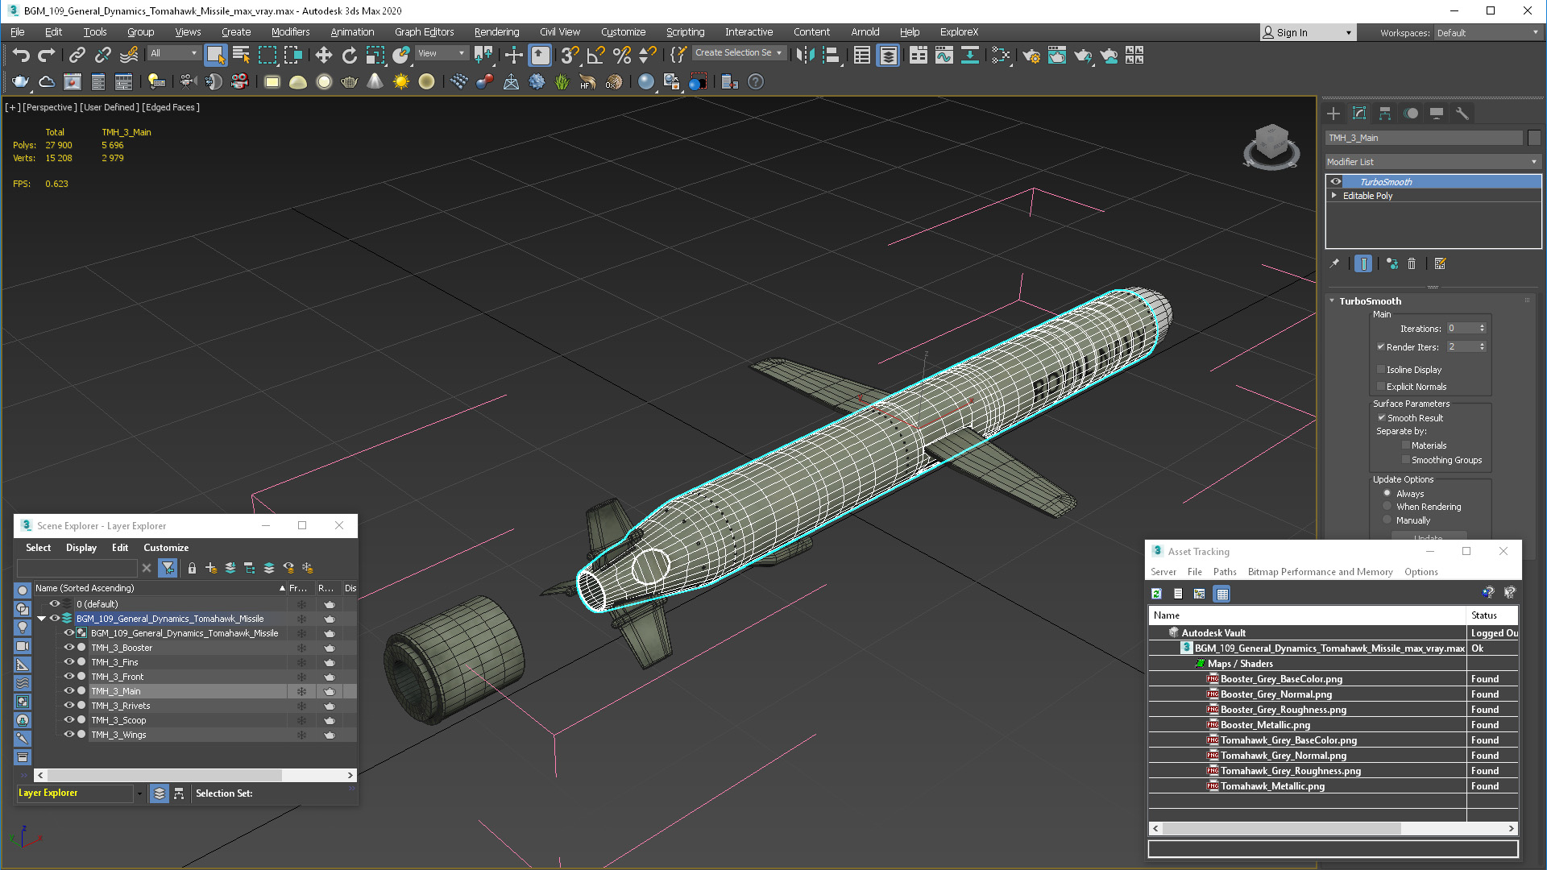
Task: Open the Create tab plus icon
Action: [1333, 114]
